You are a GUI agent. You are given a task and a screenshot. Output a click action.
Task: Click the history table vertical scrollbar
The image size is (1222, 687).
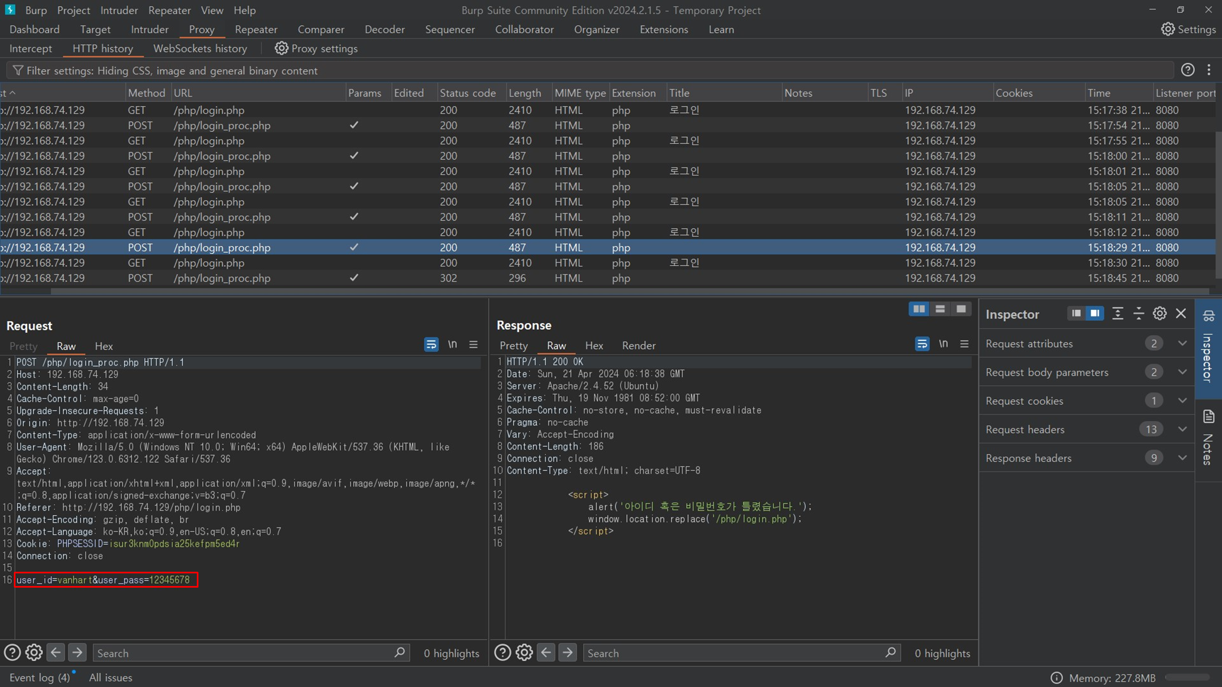pyautogui.click(x=1219, y=204)
